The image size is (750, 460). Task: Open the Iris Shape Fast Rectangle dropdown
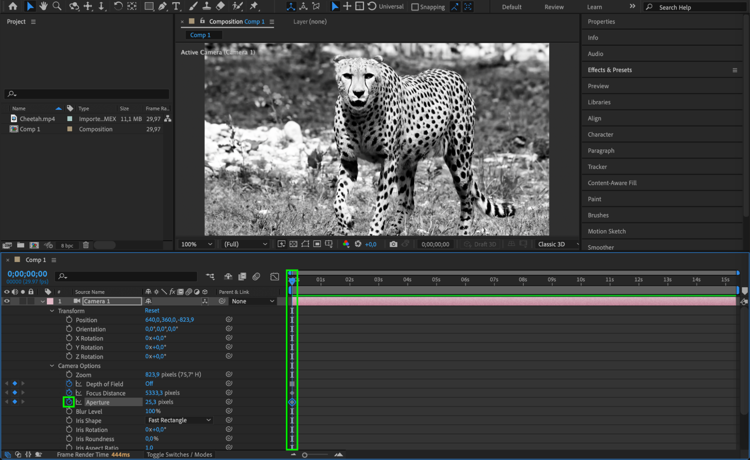coord(179,420)
